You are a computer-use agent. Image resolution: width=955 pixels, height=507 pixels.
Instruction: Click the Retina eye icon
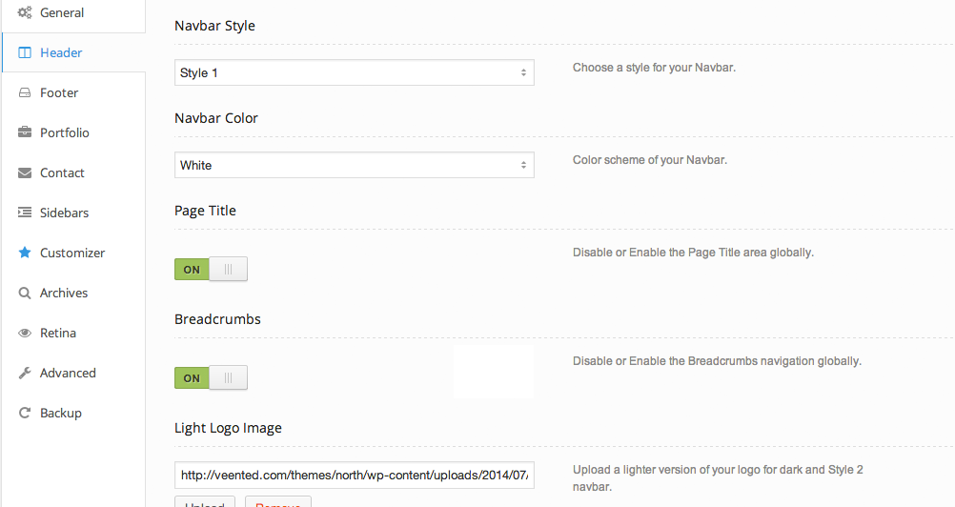click(25, 333)
